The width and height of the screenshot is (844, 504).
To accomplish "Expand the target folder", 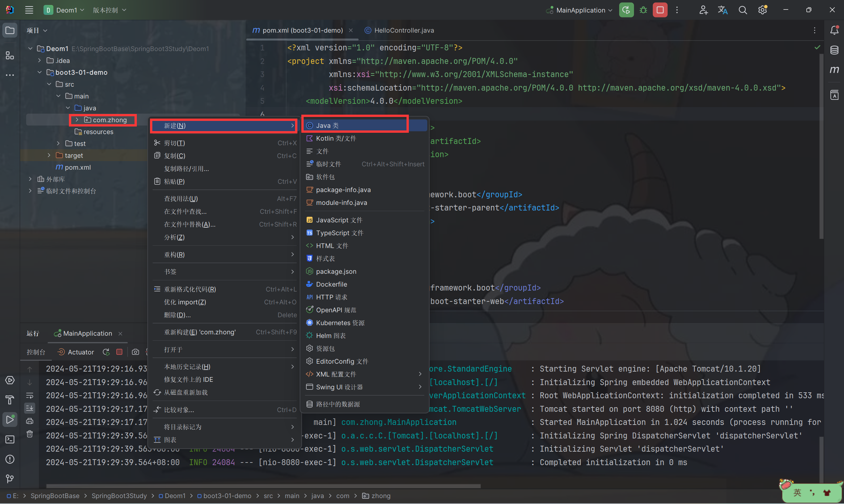I will pyautogui.click(x=49, y=155).
